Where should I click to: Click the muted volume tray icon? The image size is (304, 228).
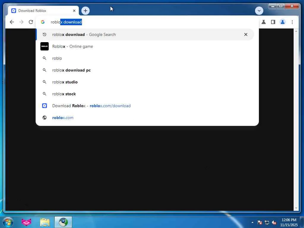[x=274, y=222]
